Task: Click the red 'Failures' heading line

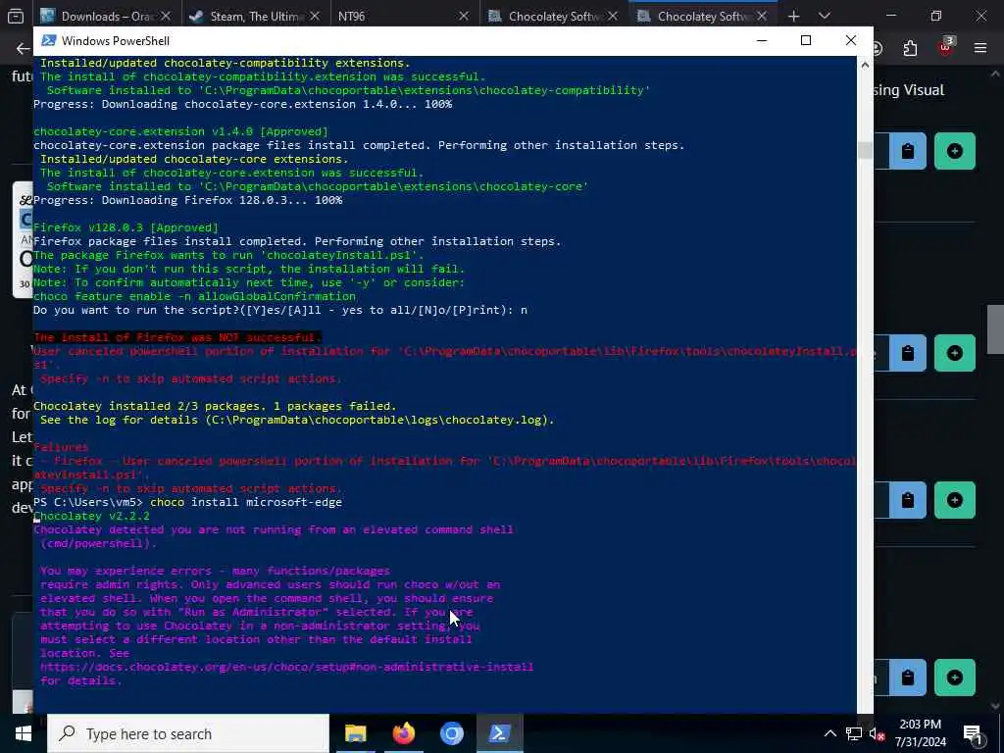Action: click(61, 447)
